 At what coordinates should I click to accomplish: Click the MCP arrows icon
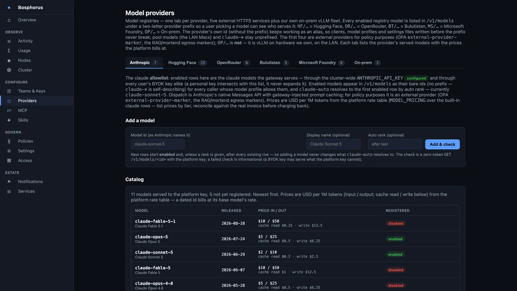tap(9, 110)
